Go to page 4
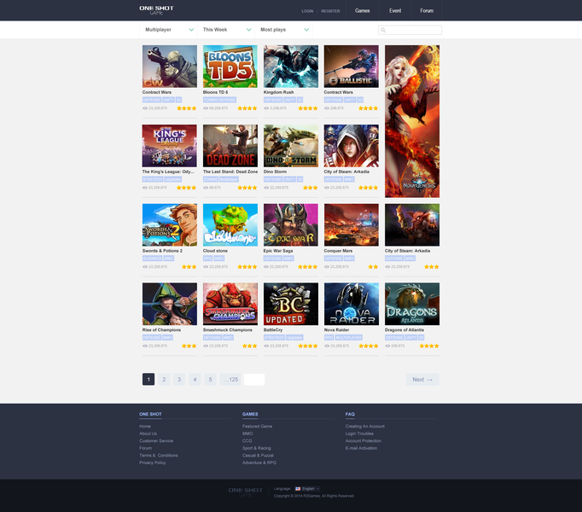Screen dimensions: 582x512 pos(195,379)
